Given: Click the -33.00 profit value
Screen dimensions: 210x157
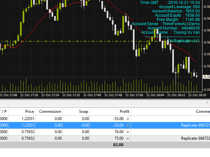Looking at the screenshot, I should click(118, 119).
